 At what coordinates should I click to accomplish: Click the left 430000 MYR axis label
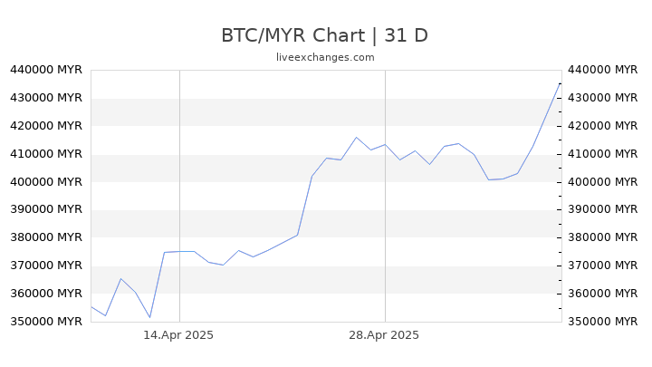46,98
